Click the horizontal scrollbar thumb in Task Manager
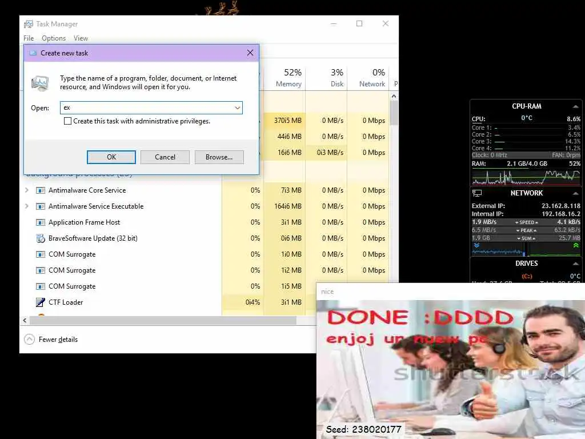 163,320
